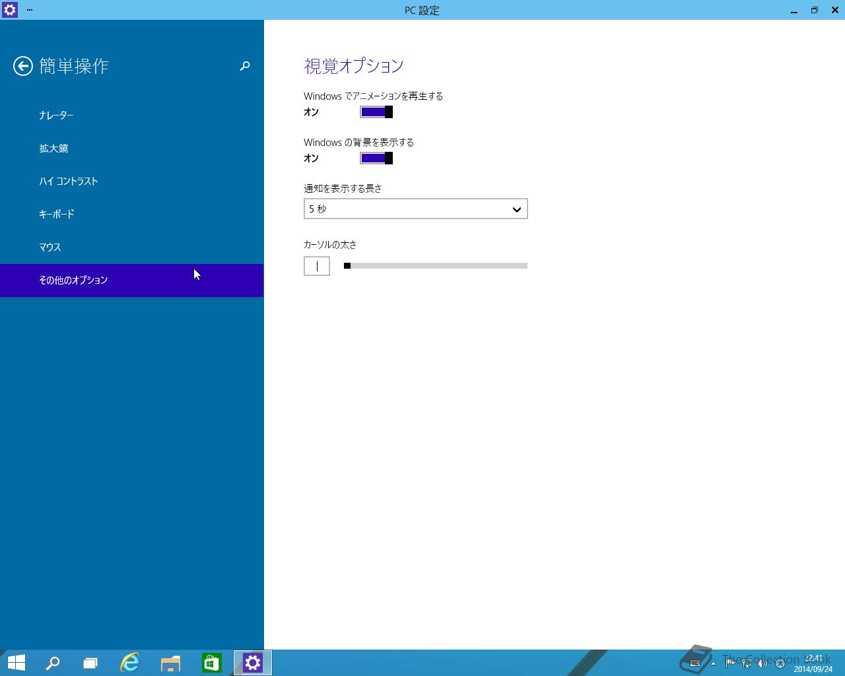Close the PC 設定 window

(834, 10)
